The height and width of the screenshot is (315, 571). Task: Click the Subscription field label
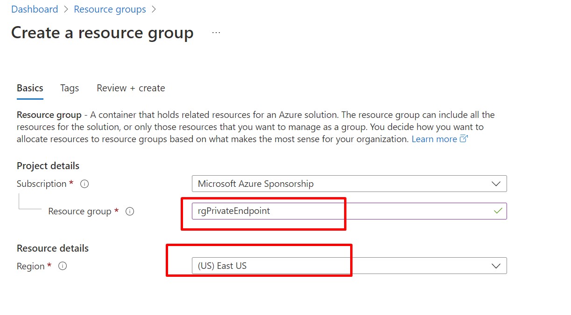click(42, 184)
